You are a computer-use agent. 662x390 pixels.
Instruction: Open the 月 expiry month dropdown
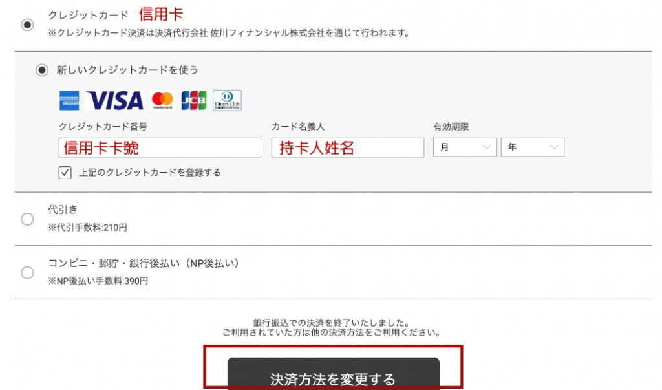(x=464, y=147)
